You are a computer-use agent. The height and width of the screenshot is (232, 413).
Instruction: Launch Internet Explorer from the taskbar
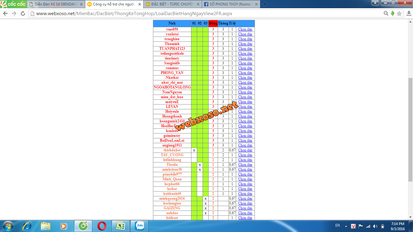pos(27,226)
